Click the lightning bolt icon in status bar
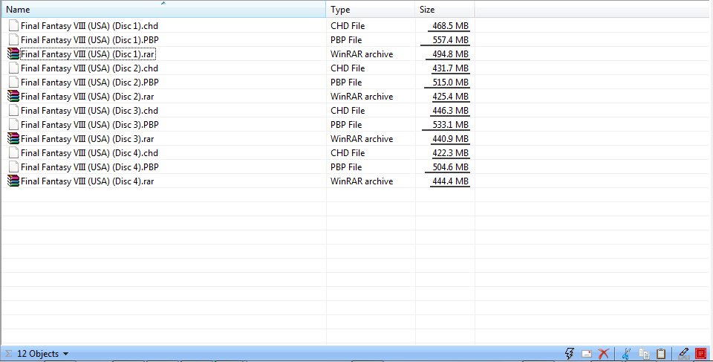The width and height of the screenshot is (713, 362). point(570,354)
